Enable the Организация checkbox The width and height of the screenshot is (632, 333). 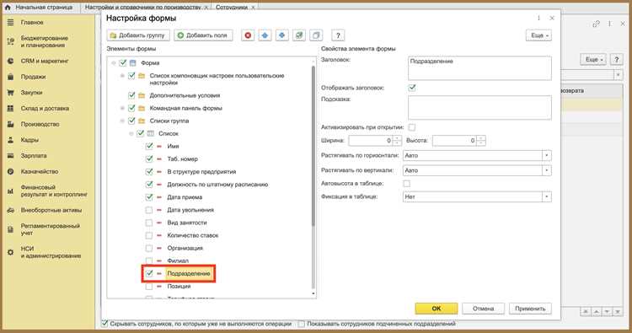click(x=149, y=248)
